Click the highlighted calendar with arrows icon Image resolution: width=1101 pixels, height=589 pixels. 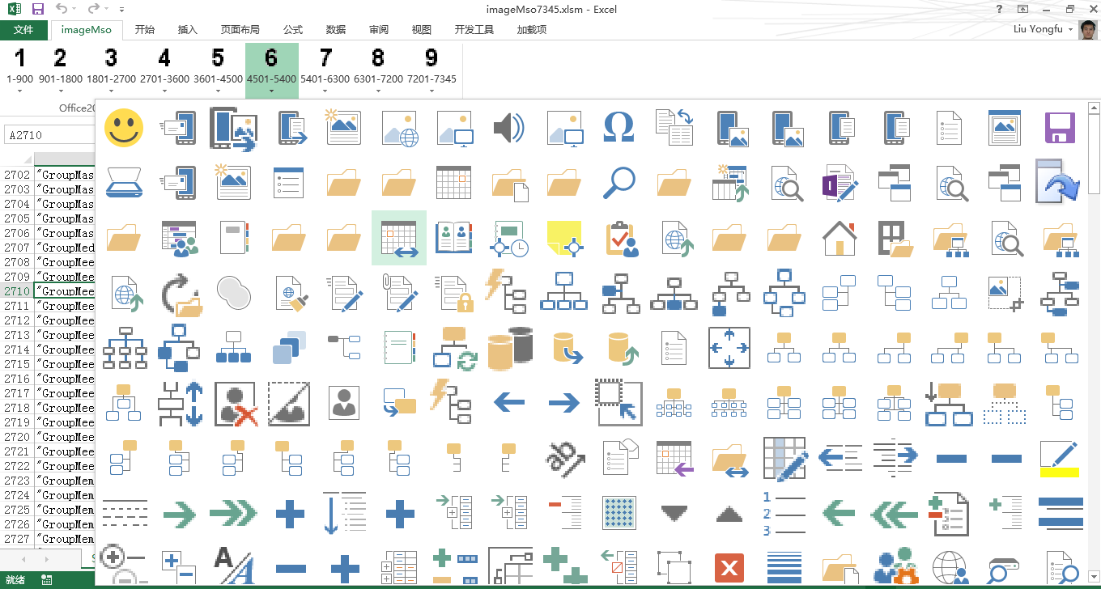(399, 238)
